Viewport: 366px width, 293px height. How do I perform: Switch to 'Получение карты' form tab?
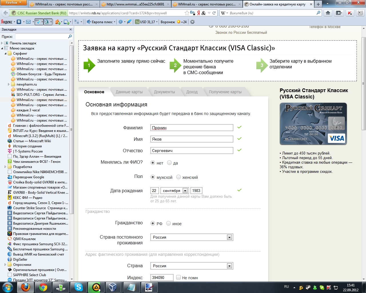(x=225, y=92)
